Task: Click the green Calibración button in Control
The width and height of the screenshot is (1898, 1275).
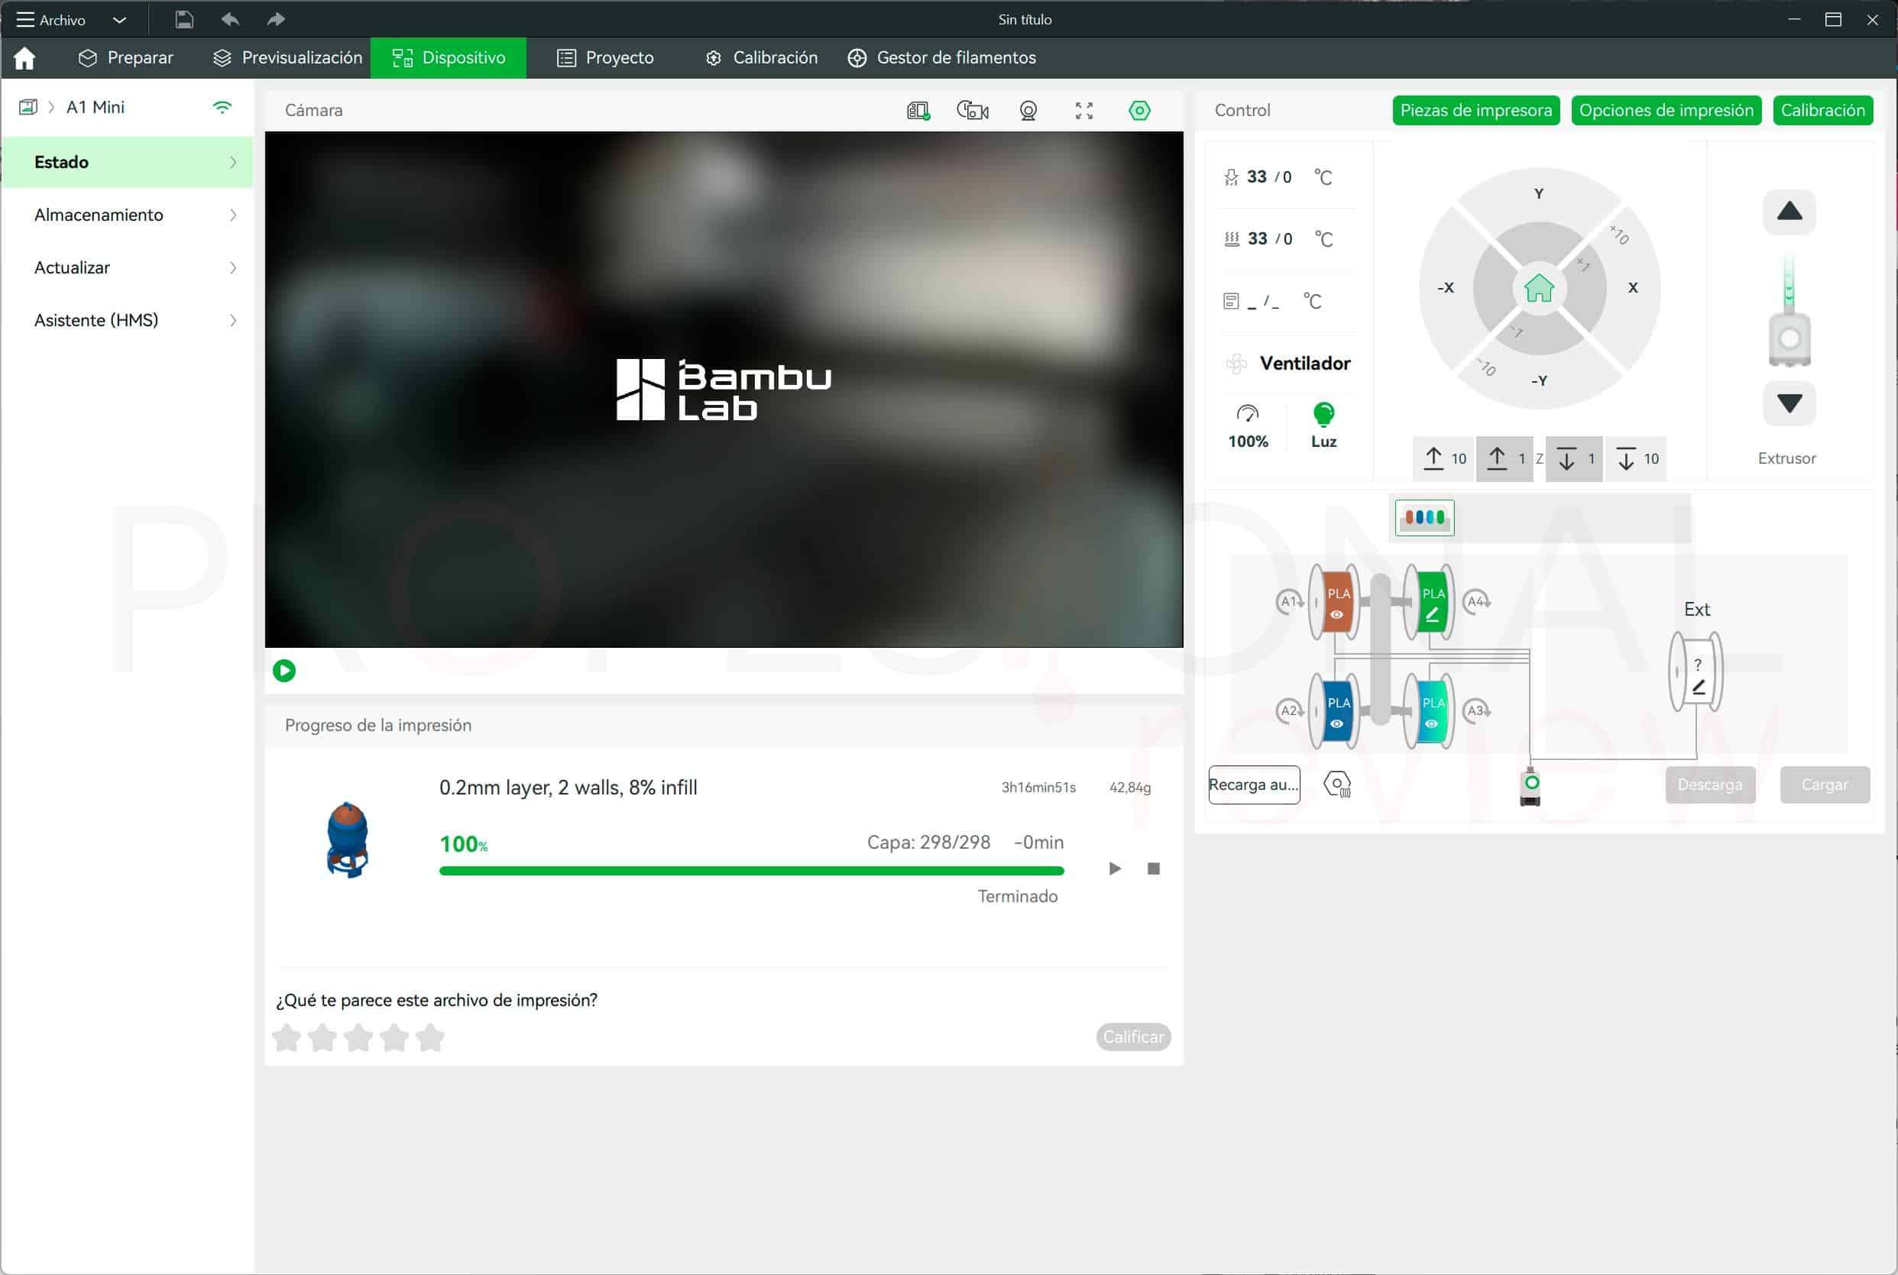Action: (x=1822, y=111)
